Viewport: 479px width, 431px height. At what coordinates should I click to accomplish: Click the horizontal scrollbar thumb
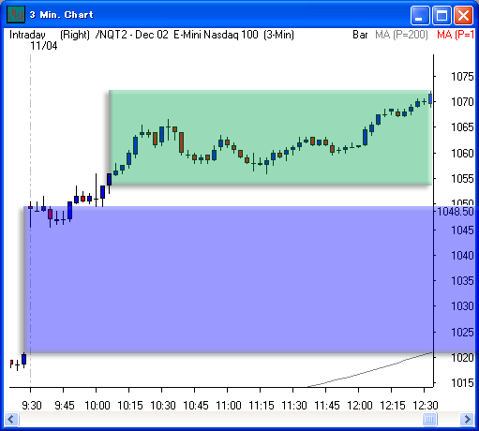click(429, 419)
